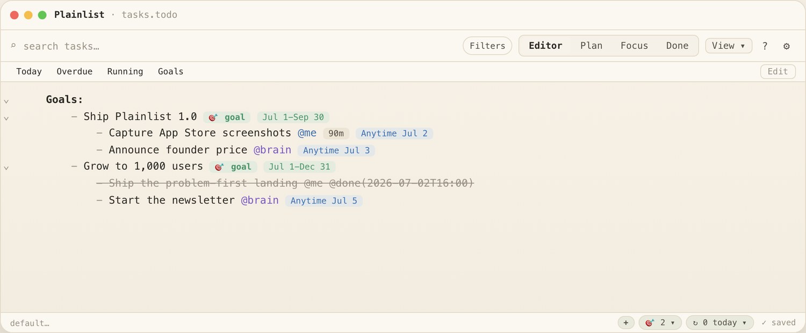
Task: Click the 'Goals:' project heading
Action: coord(64,99)
